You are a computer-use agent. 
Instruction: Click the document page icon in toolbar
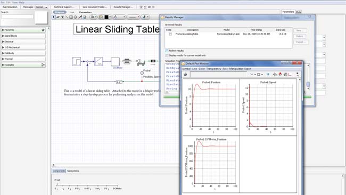[x=85, y=17]
